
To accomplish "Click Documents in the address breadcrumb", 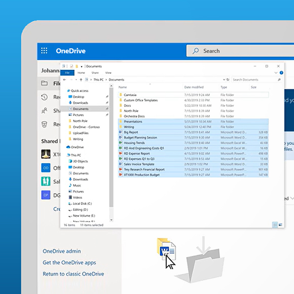I will (x=117, y=80).
